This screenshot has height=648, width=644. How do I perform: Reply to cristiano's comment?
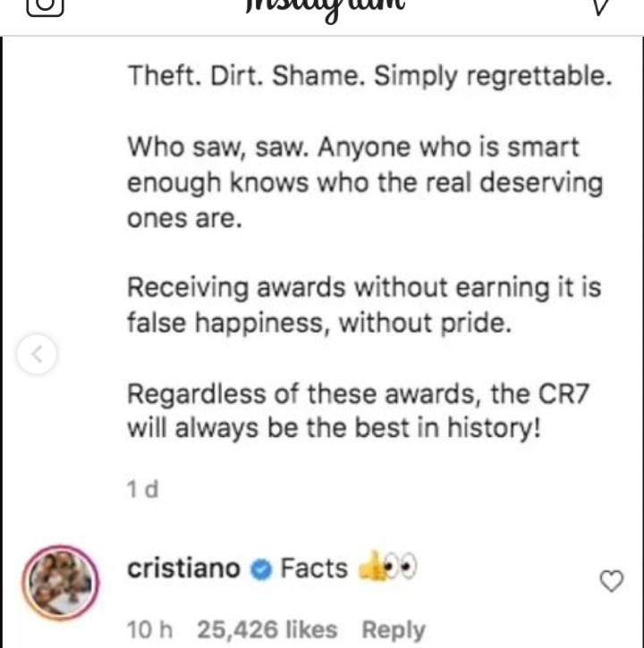[x=394, y=630]
